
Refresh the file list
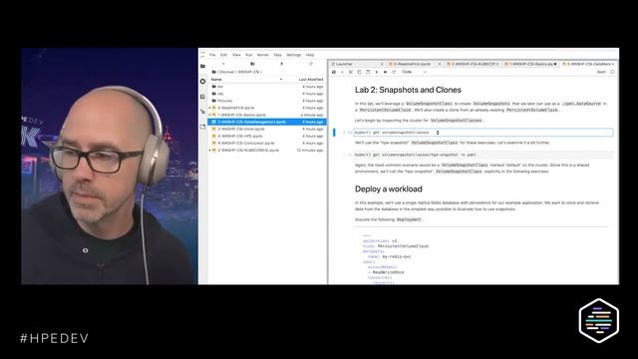pyautogui.click(x=311, y=64)
